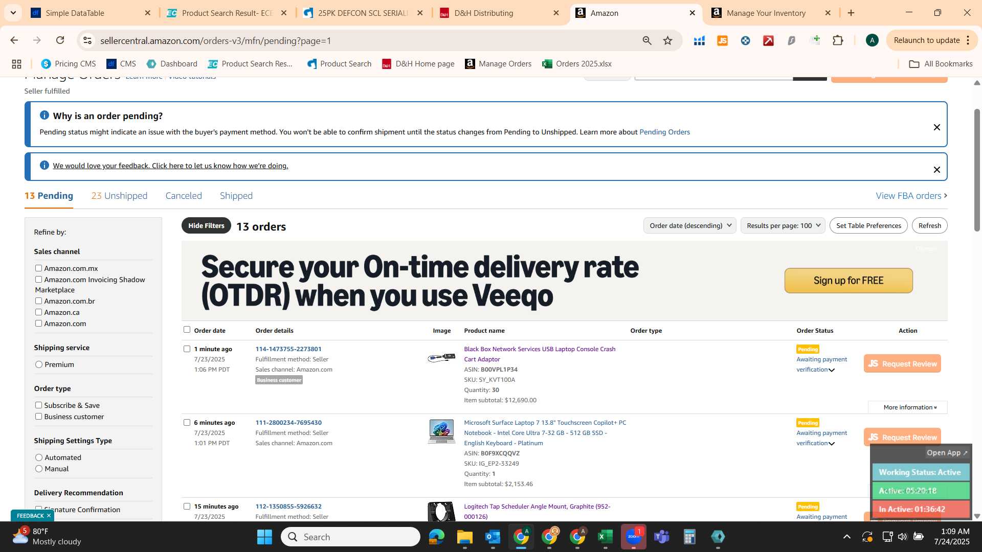Click the site information icon in address bar

click(87, 40)
